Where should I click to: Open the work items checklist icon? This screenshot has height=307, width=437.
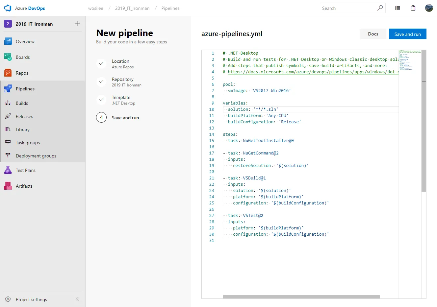398,8
